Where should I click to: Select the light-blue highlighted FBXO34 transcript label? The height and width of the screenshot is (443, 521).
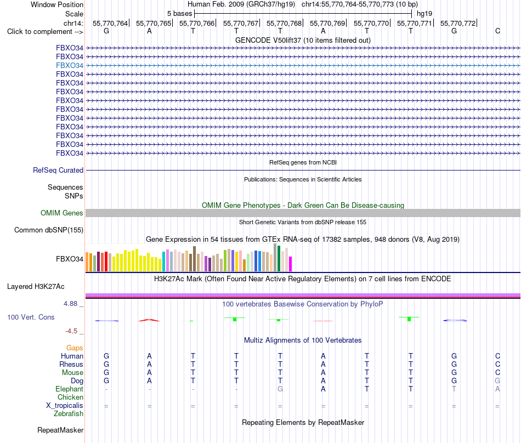click(x=70, y=65)
